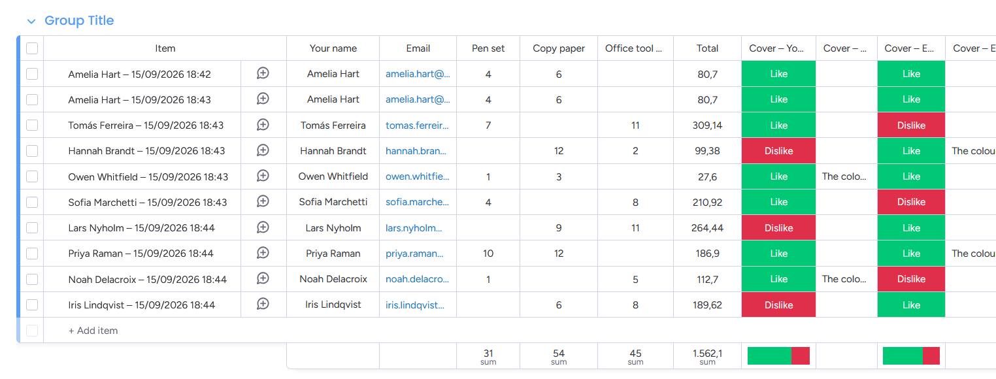996x379 pixels.
Task: Click + Add item row
Action: (93, 331)
